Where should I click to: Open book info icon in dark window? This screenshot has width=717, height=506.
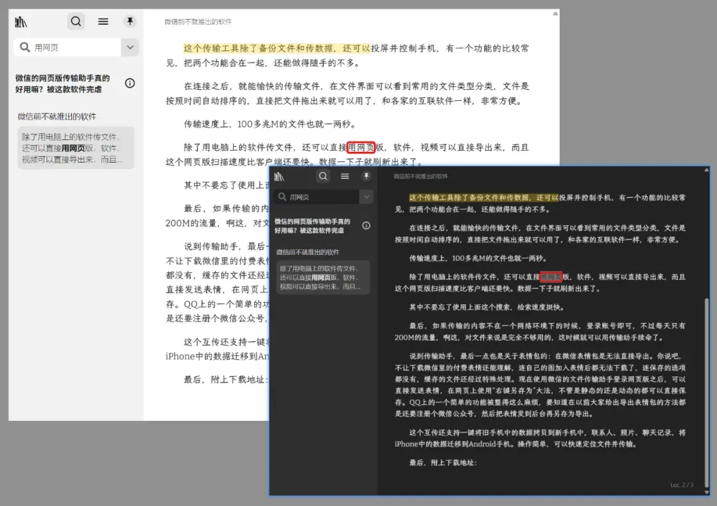[x=366, y=226]
